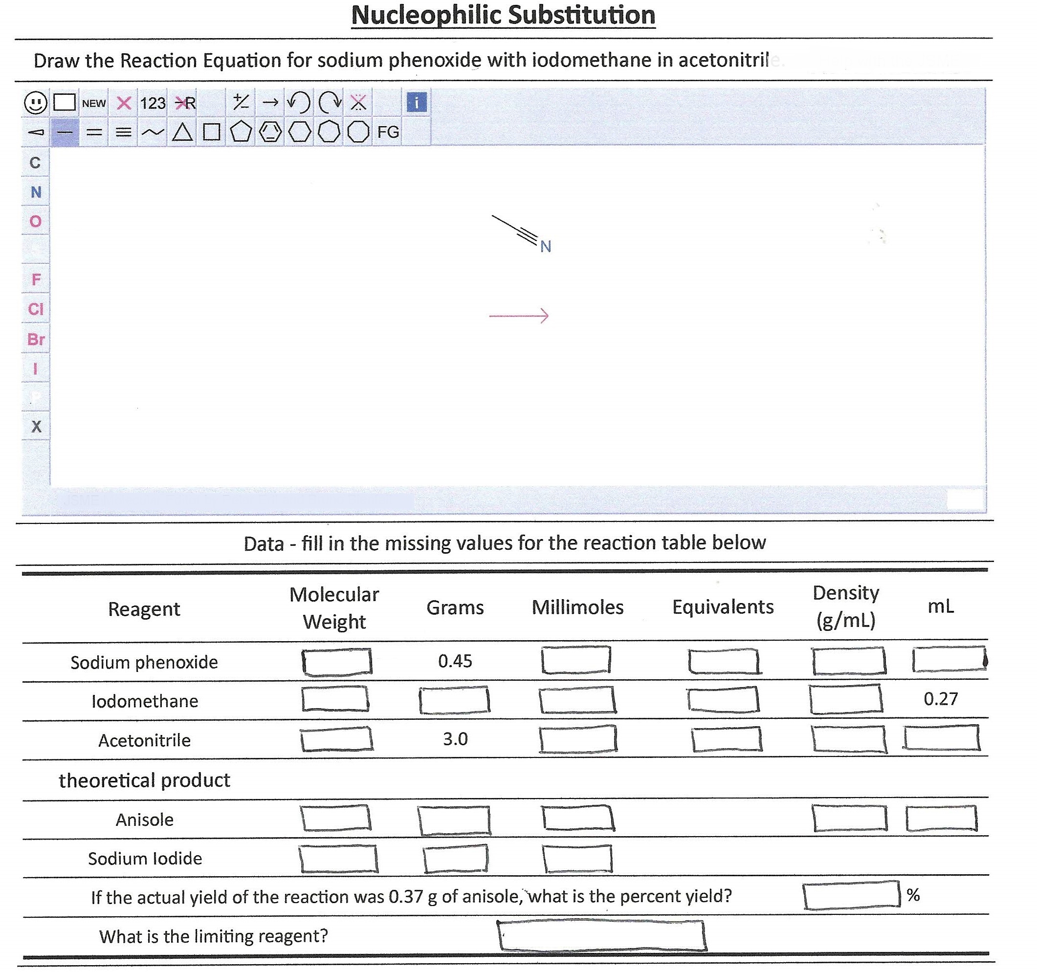The width and height of the screenshot is (1037, 972).
Task: Choose the X custom atom button
Action: click(36, 427)
